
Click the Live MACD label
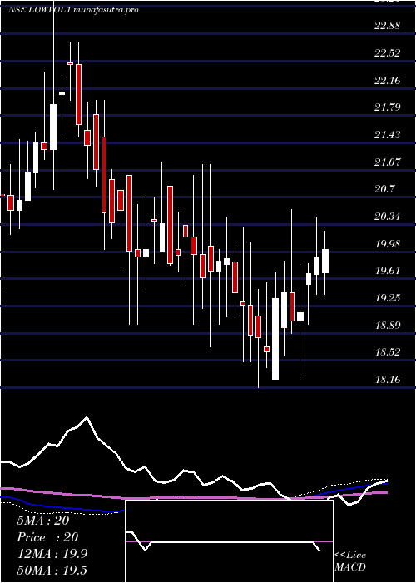pyautogui.click(x=350, y=561)
